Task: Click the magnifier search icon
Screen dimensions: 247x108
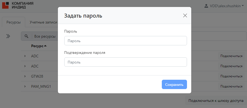Action: coord(27,36)
